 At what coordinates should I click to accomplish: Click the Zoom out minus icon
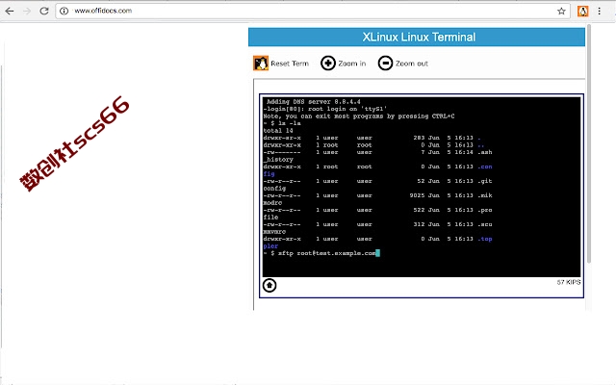point(385,64)
